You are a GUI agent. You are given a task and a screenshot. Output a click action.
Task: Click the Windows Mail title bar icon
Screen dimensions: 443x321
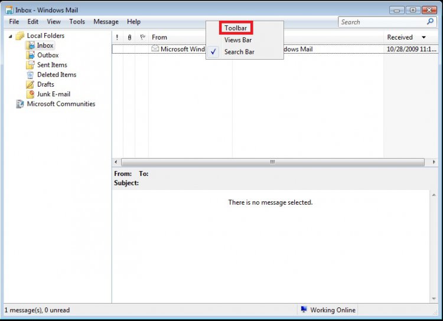tap(9, 10)
